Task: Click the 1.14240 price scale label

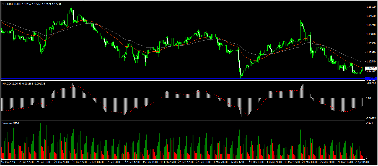Action: point(371,25)
